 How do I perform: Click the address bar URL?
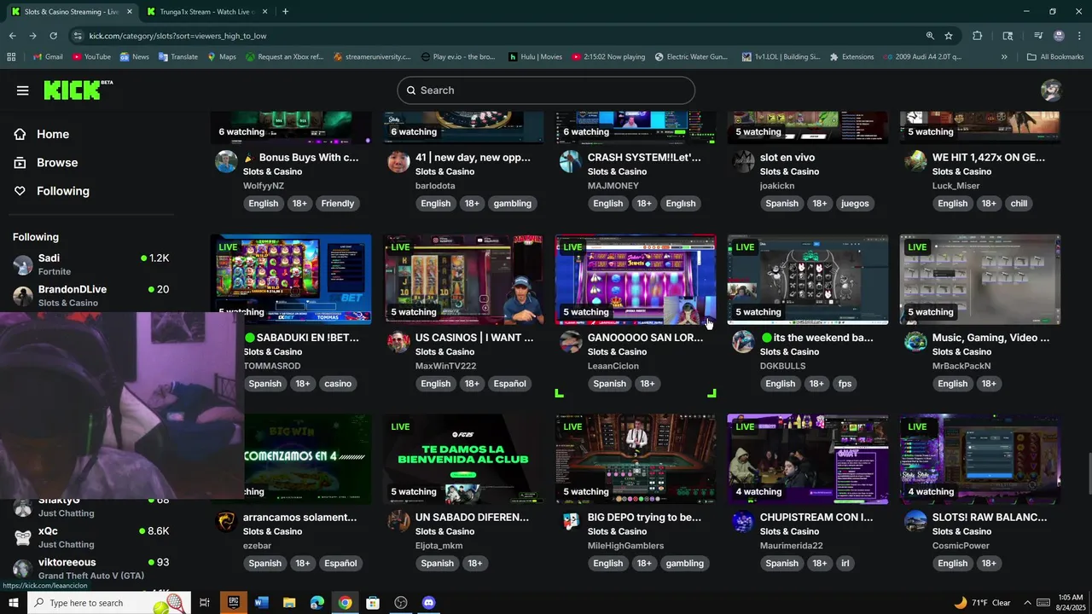(177, 36)
